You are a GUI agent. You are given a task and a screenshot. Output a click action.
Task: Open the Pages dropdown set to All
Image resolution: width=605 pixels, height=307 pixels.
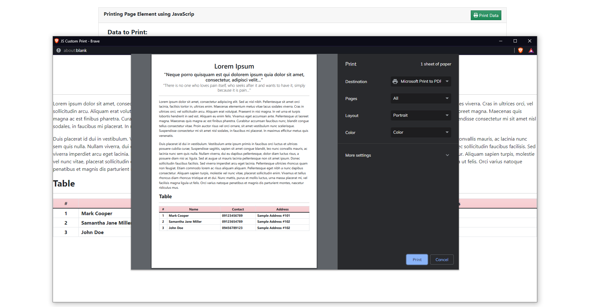point(421,98)
